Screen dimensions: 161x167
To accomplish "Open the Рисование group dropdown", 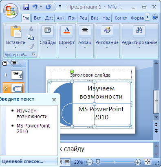I will (x=107, y=41).
